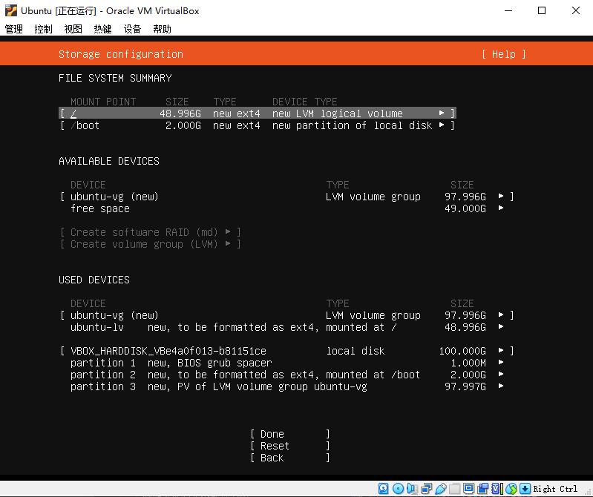Select the free space device entry
Screen dimensions: 593x497
point(286,208)
